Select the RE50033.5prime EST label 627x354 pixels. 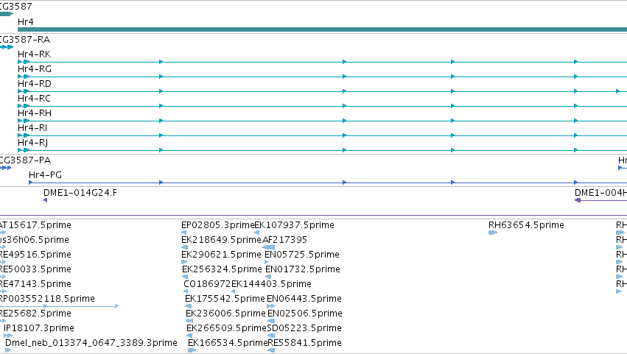[x=35, y=269]
